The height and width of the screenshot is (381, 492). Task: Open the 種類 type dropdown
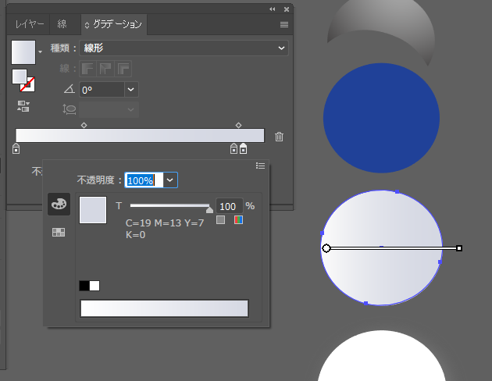pos(184,48)
